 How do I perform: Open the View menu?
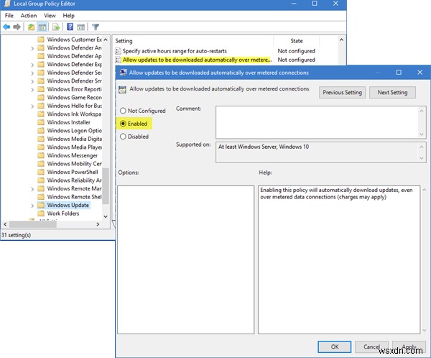pyautogui.click(x=50, y=15)
